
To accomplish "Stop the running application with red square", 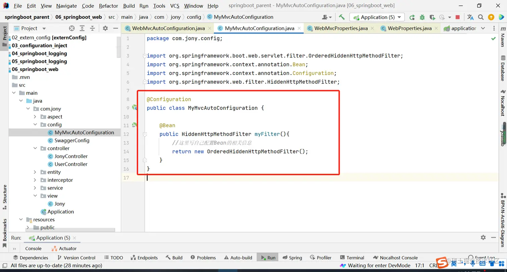I will pyautogui.click(x=458, y=17).
